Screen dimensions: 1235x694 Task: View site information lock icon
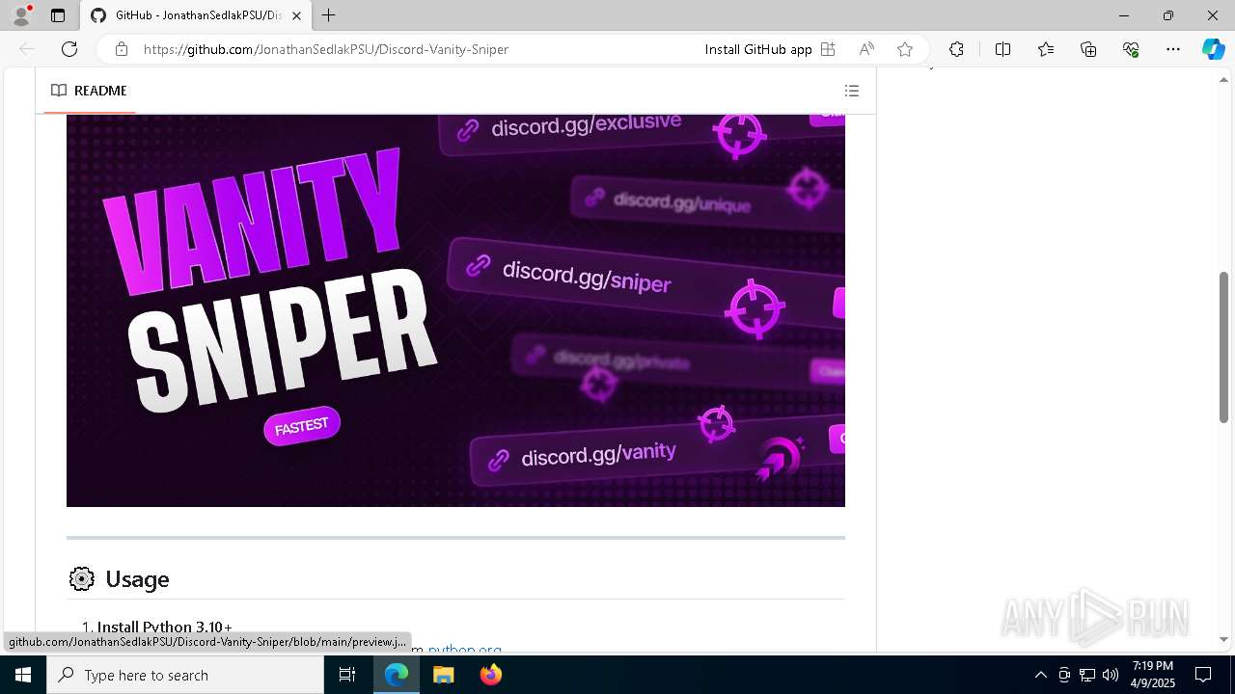click(x=121, y=49)
